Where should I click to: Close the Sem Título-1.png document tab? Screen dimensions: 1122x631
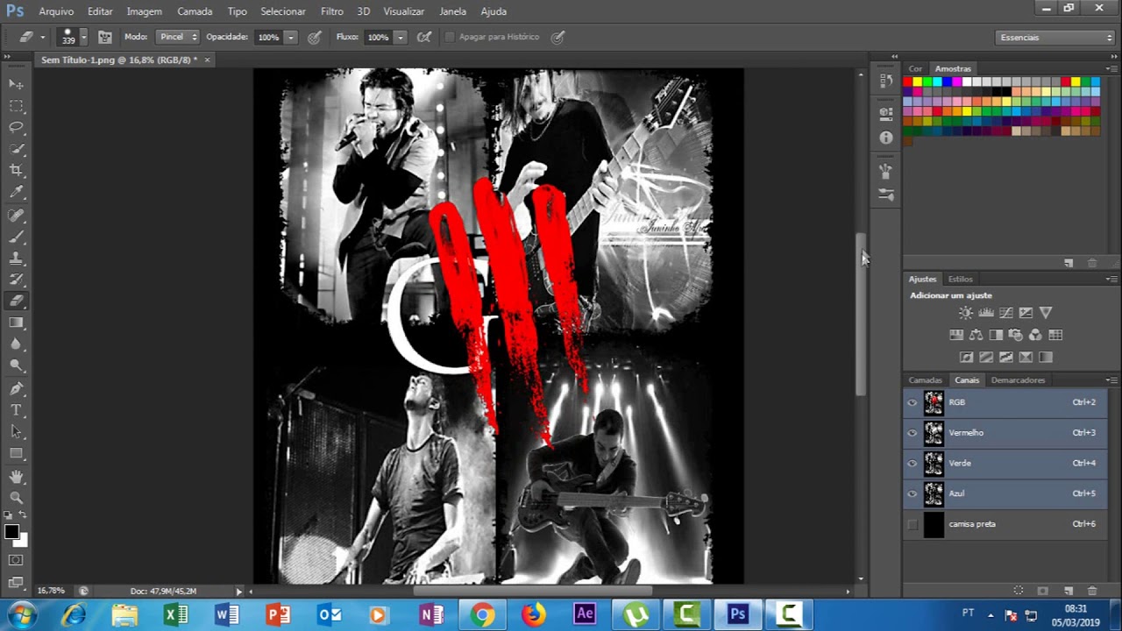208,60
